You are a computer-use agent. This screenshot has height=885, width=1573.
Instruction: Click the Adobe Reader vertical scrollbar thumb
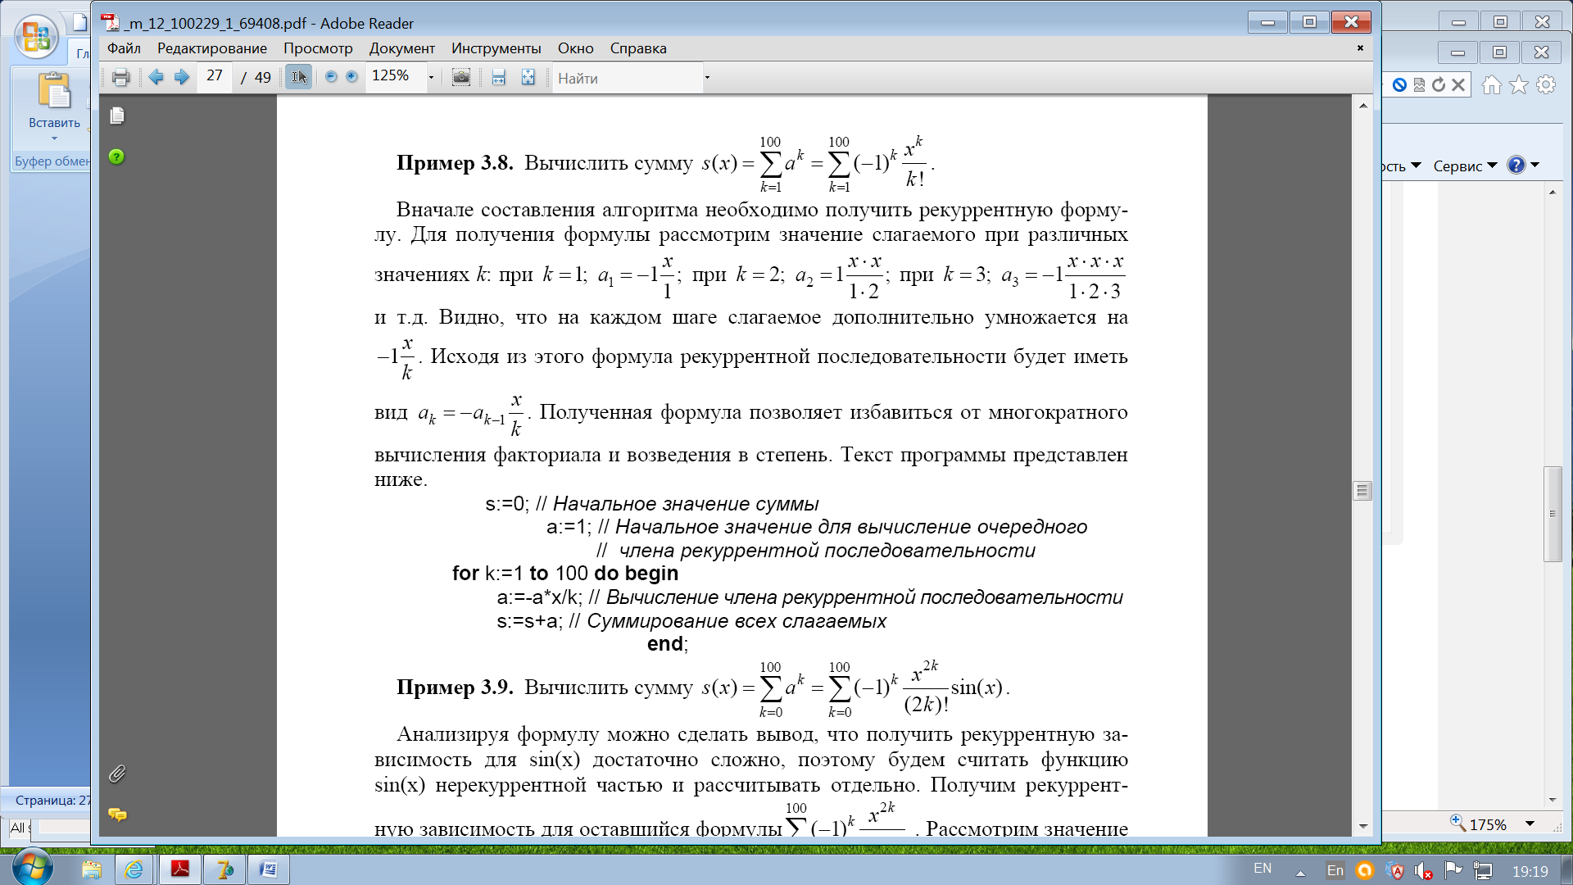point(1362,490)
